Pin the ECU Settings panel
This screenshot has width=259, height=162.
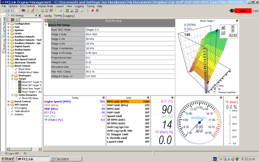point(36,15)
